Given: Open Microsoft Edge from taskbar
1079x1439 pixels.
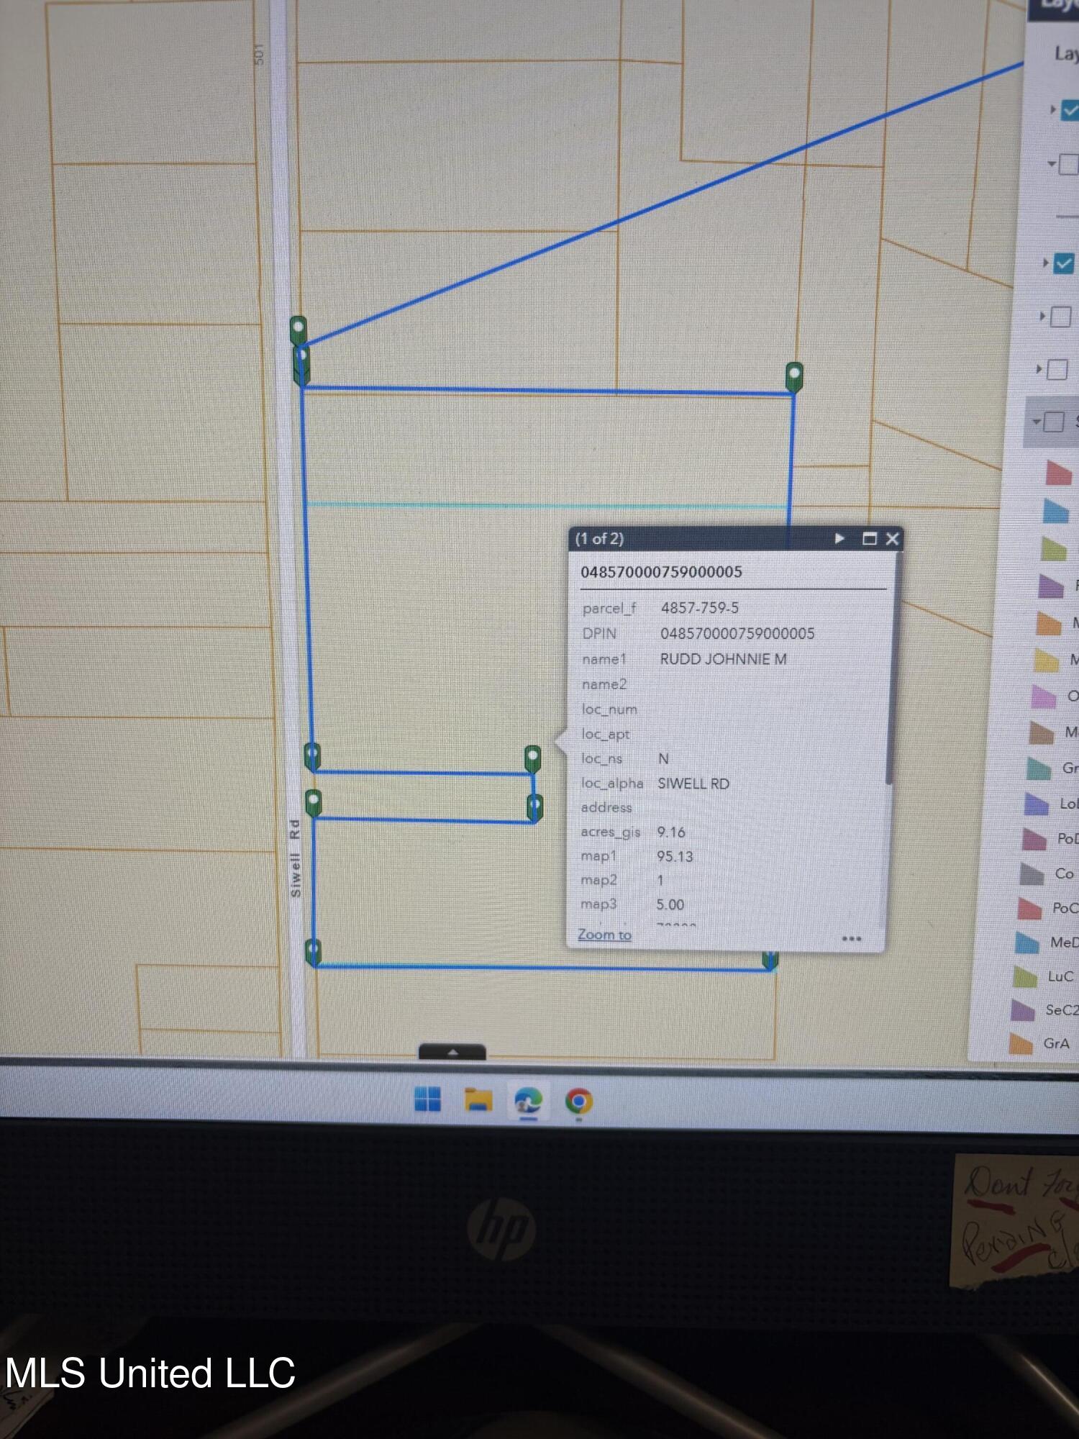Looking at the screenshot, I should click(528, 1101).
